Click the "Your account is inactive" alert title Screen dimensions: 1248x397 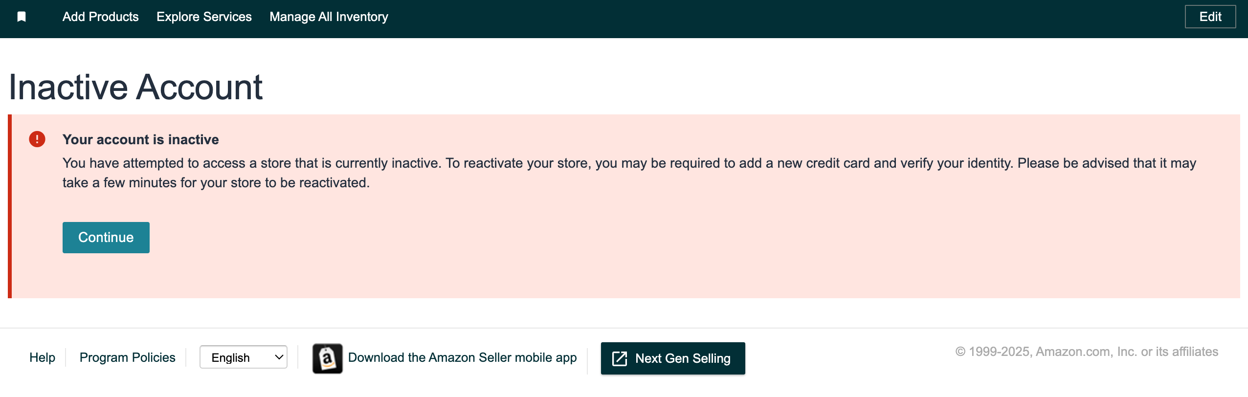click(x=141, y=140)
